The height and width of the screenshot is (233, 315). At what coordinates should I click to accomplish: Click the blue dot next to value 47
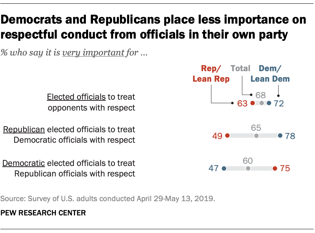click(224, 169)
